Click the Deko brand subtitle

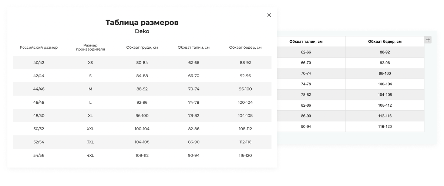pos(142,31)
